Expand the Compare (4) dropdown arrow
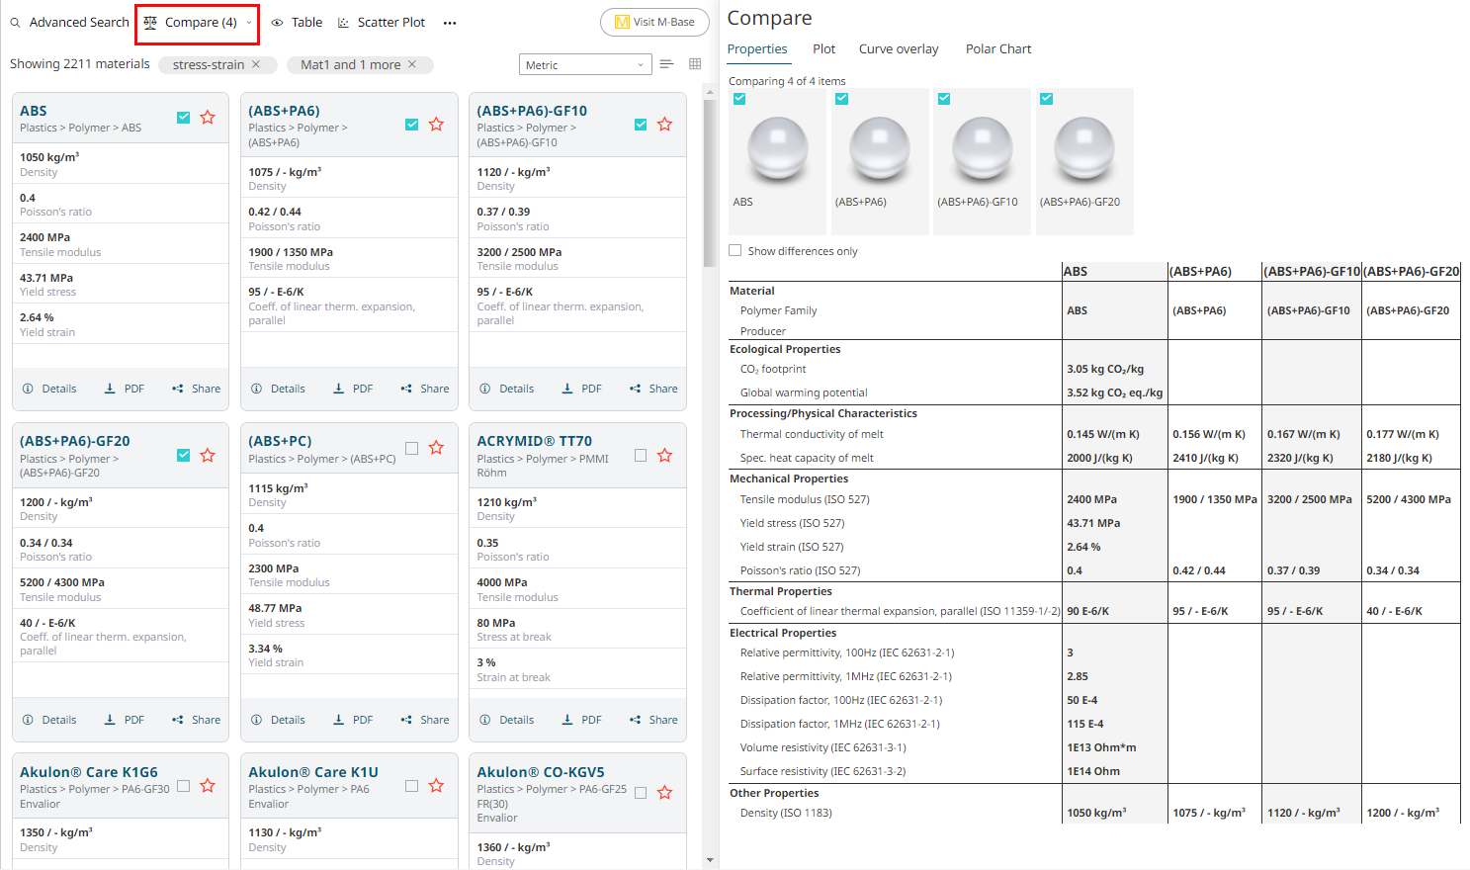Screen dimensions: 1470x870 [x=249, y=23]
